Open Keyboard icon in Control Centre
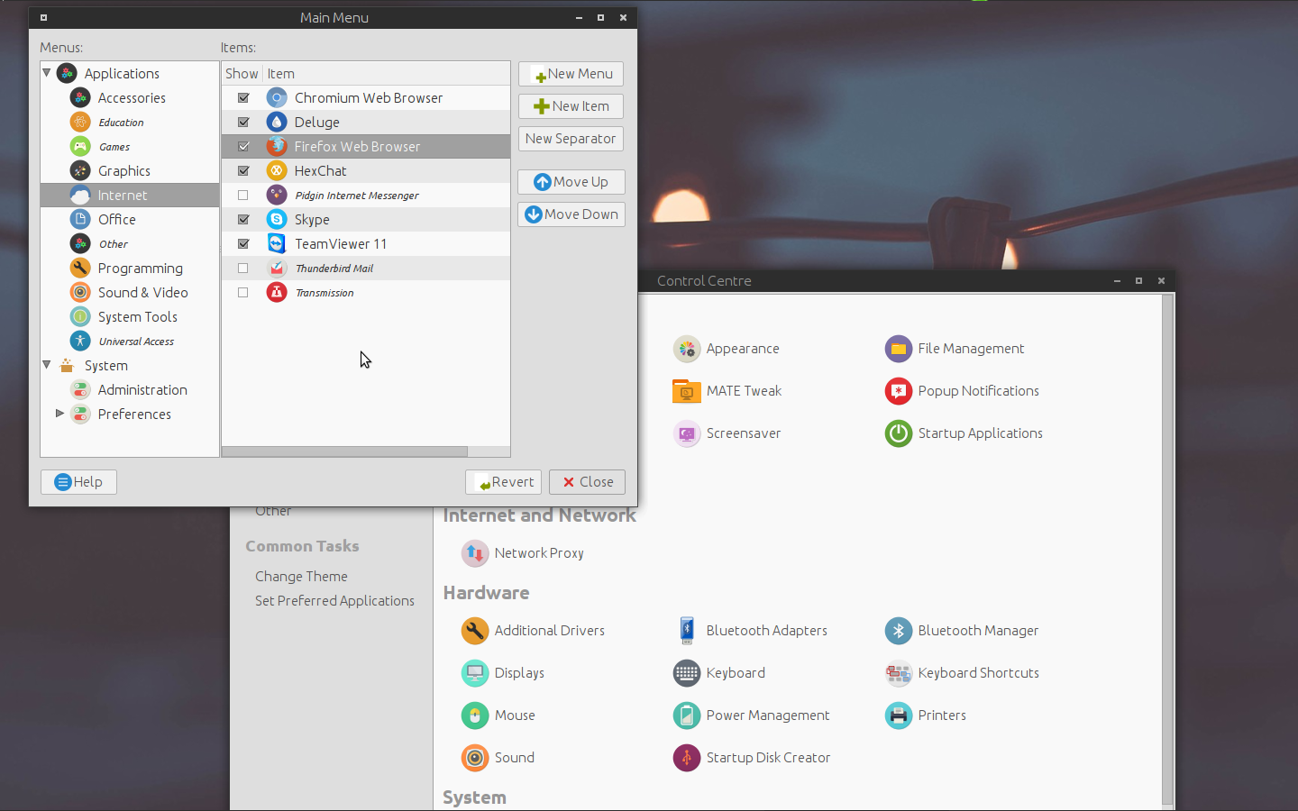Screen dimensions: 1298x811 pyautogui.click(x=687, y=673)
